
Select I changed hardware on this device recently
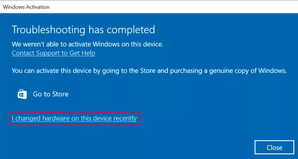74,118
